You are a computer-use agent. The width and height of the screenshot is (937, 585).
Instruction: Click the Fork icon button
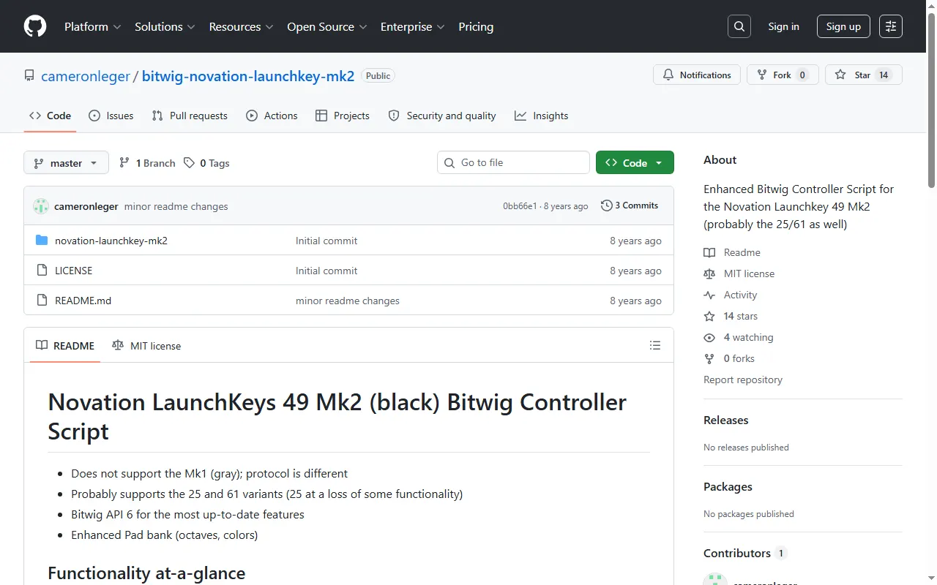[762, 75]
